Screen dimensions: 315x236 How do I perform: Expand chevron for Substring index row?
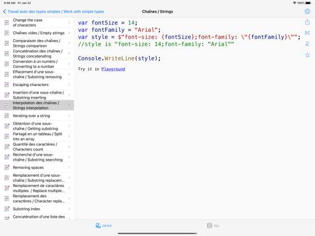tap(69, 209)
